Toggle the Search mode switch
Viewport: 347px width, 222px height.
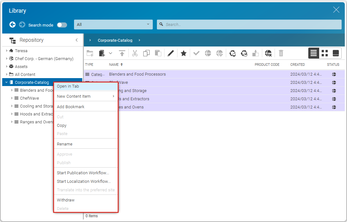coord(62,25)
